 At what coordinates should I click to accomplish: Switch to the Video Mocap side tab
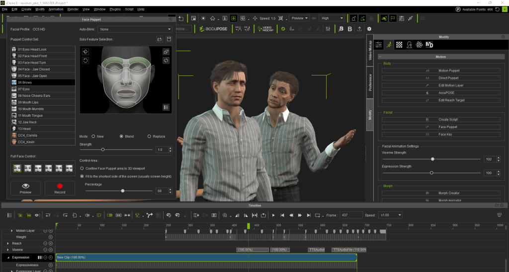click(370, 50)
